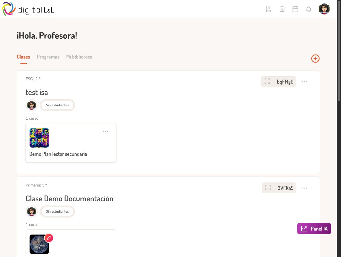Open the library book icon in header
This screenshot has height=257, width=341.
point(269,9)
